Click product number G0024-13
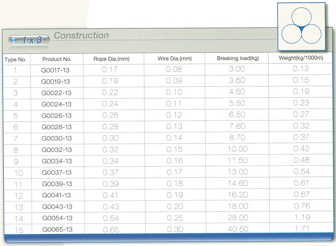The width and height of the screenshot is (336, 246). pyautogui.click(x=57, y=104)
